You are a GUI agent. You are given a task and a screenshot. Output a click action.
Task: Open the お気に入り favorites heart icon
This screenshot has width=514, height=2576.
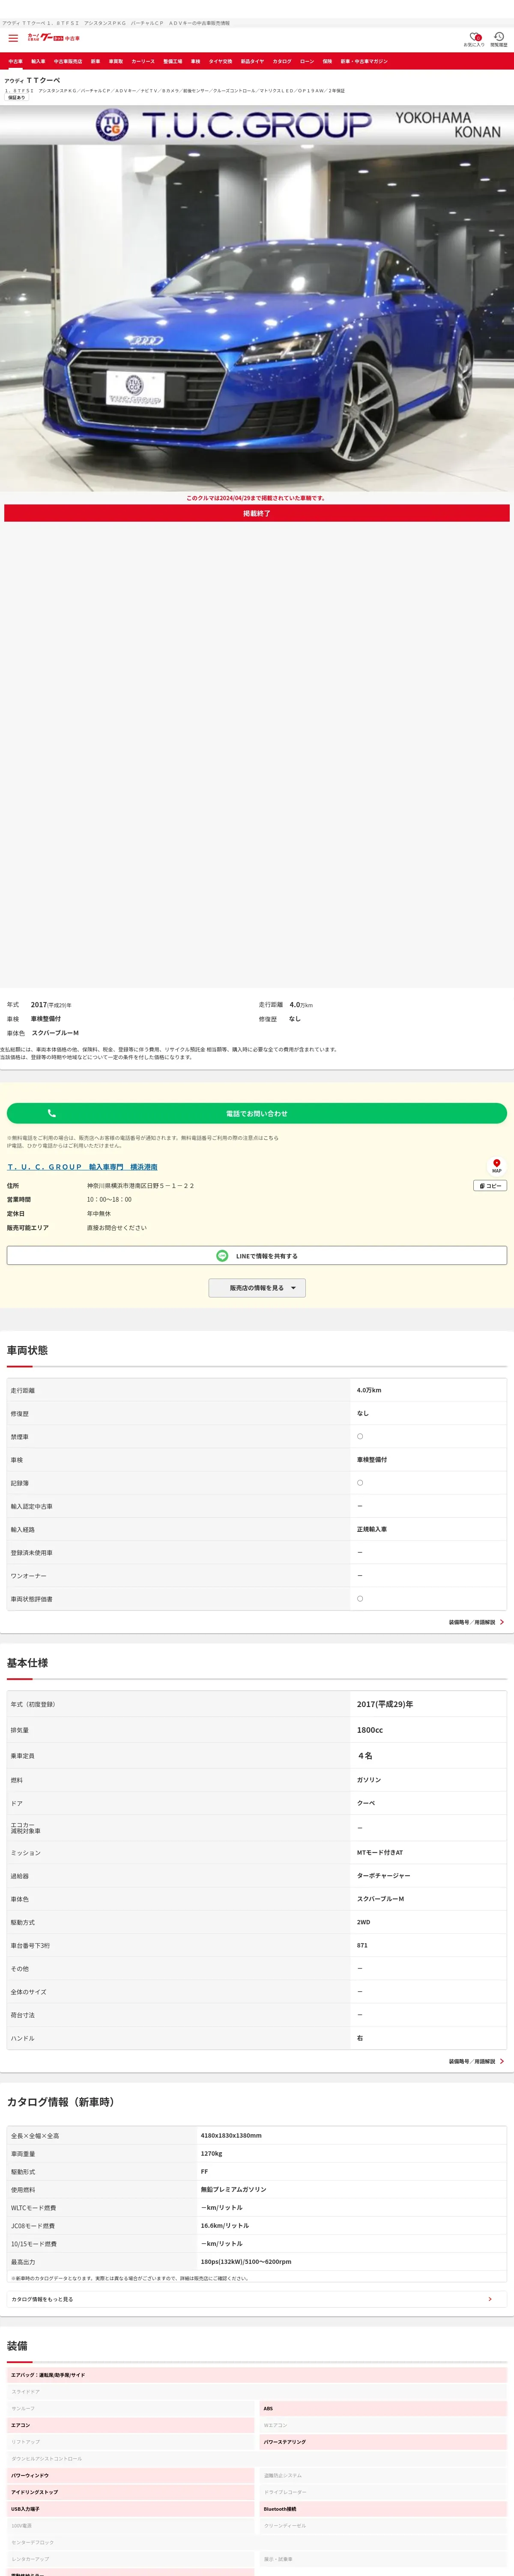(474, 39)
